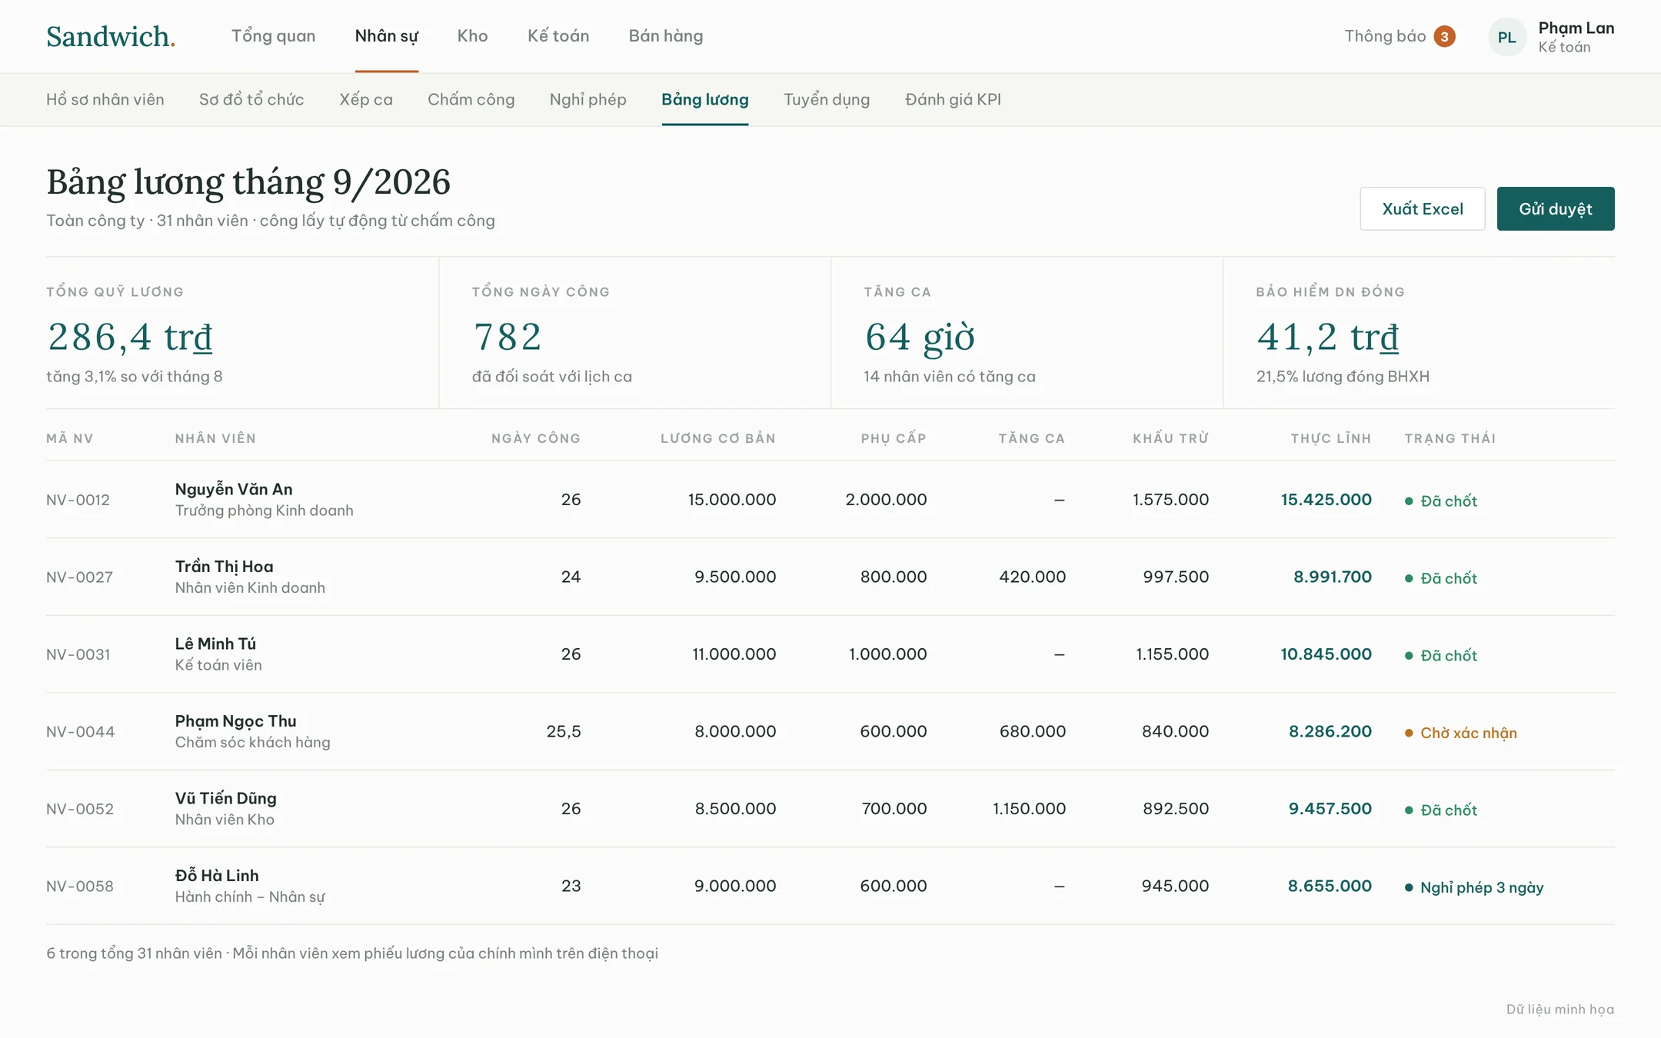1661x1038 pixels.
Task: Click employee code NV-0044
Action: pos(80,731)
